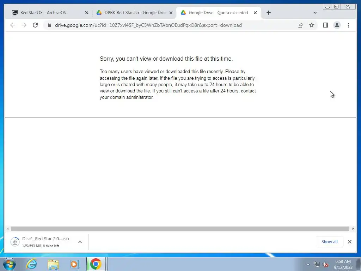Minimize the Chrome window

[328, 7]
